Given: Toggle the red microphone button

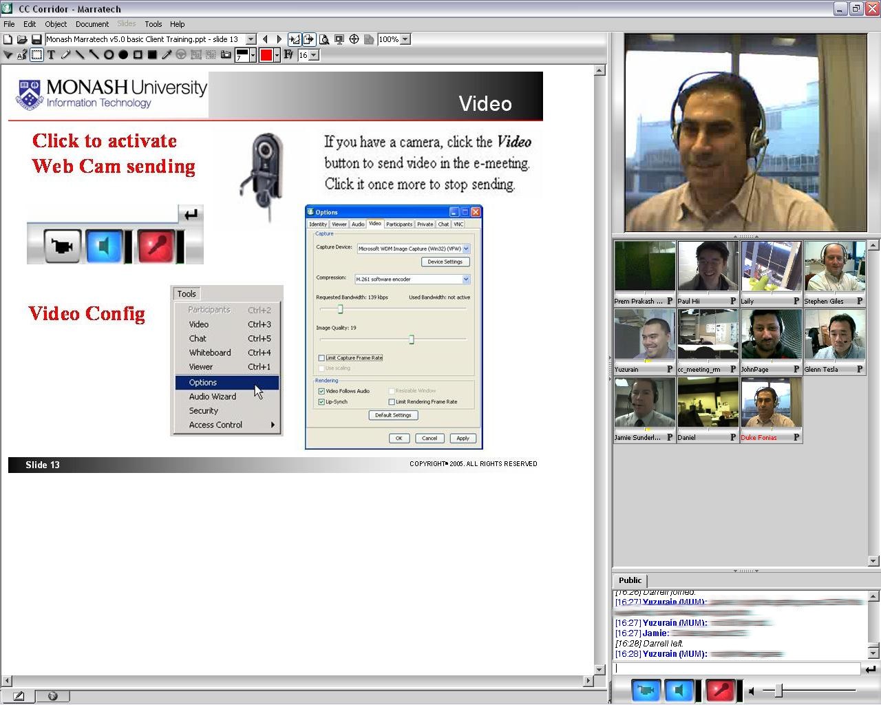Looking at the screenshot, I should 720,690.
